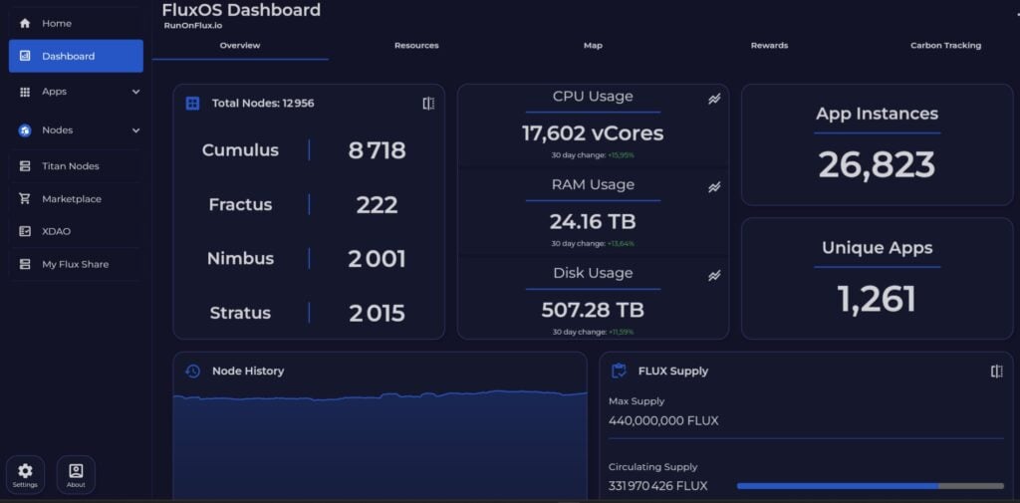Click the 507.28 TB disk value
The height and width of the screenshot is (503, 1020).
[x=593, y=310]
